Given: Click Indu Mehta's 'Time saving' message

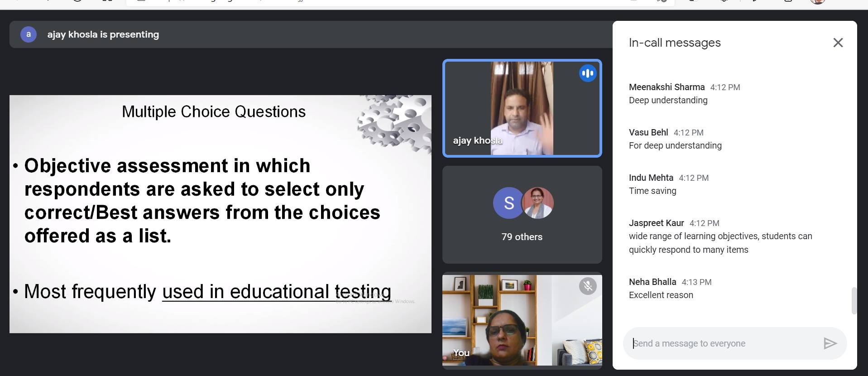Looking at the screenshot, I should pos(652,191).
